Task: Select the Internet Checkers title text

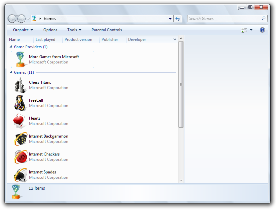Action: tap(44, 154)
